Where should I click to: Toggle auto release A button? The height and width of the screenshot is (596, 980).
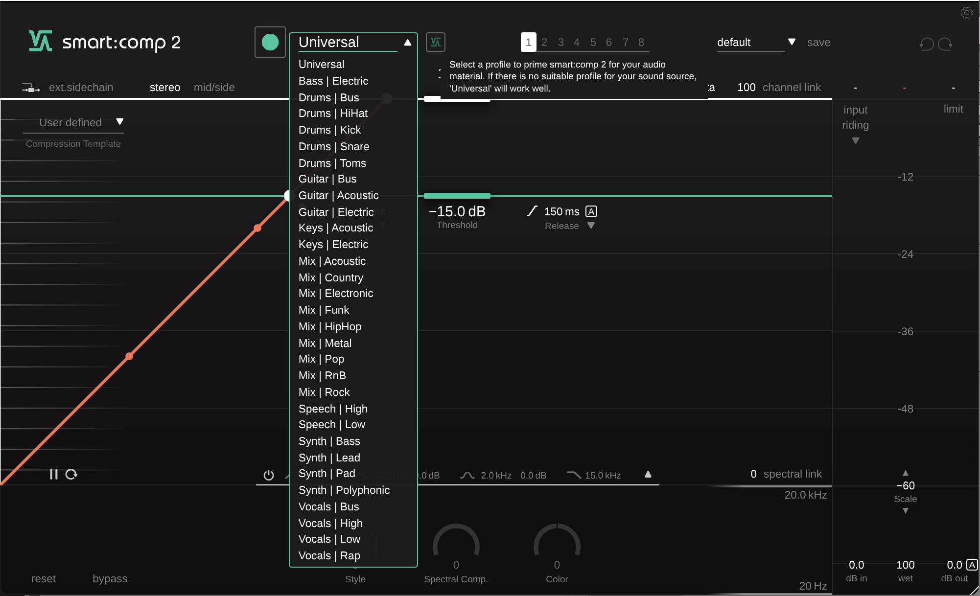point(591,211)
